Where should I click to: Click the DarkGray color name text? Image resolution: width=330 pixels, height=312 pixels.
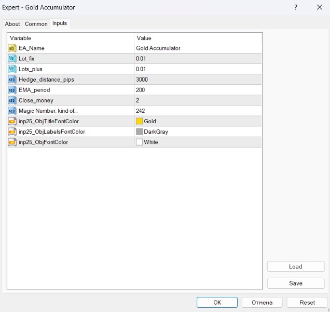click(x=156, y=132)
